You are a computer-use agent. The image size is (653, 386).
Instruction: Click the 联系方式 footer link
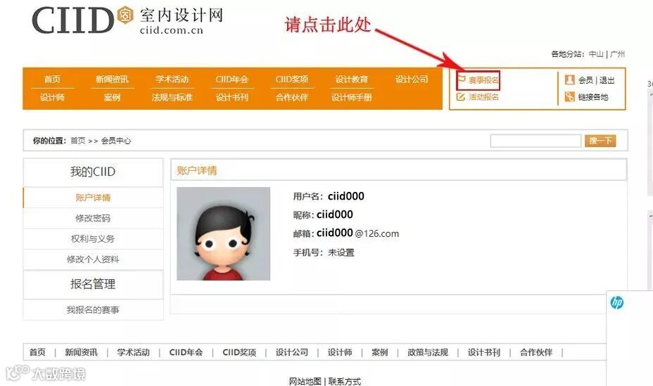tap(345, 381)
